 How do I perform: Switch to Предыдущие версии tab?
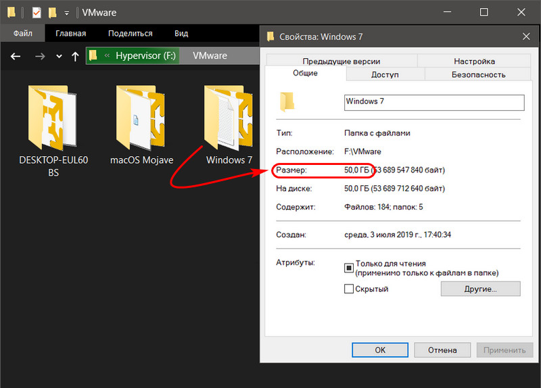coord(342,61)
